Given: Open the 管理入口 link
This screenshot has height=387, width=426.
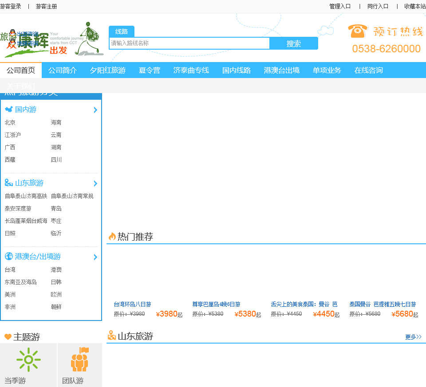Looking at the screenshot, I should click(x=340, y=6).
